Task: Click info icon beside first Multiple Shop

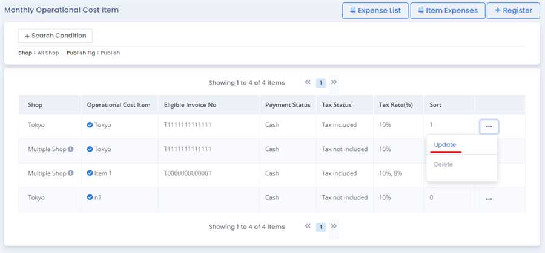Action: [70, 149]
